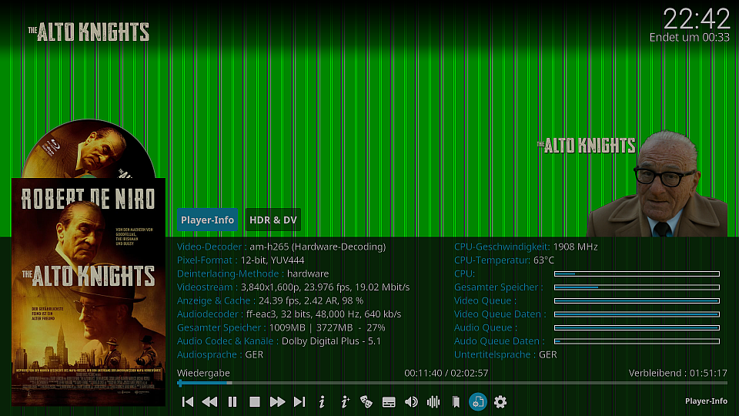The image size is (739, 416).
Task: Click the 'Audo Queue Daten :' label
Action: pos(499,341)
